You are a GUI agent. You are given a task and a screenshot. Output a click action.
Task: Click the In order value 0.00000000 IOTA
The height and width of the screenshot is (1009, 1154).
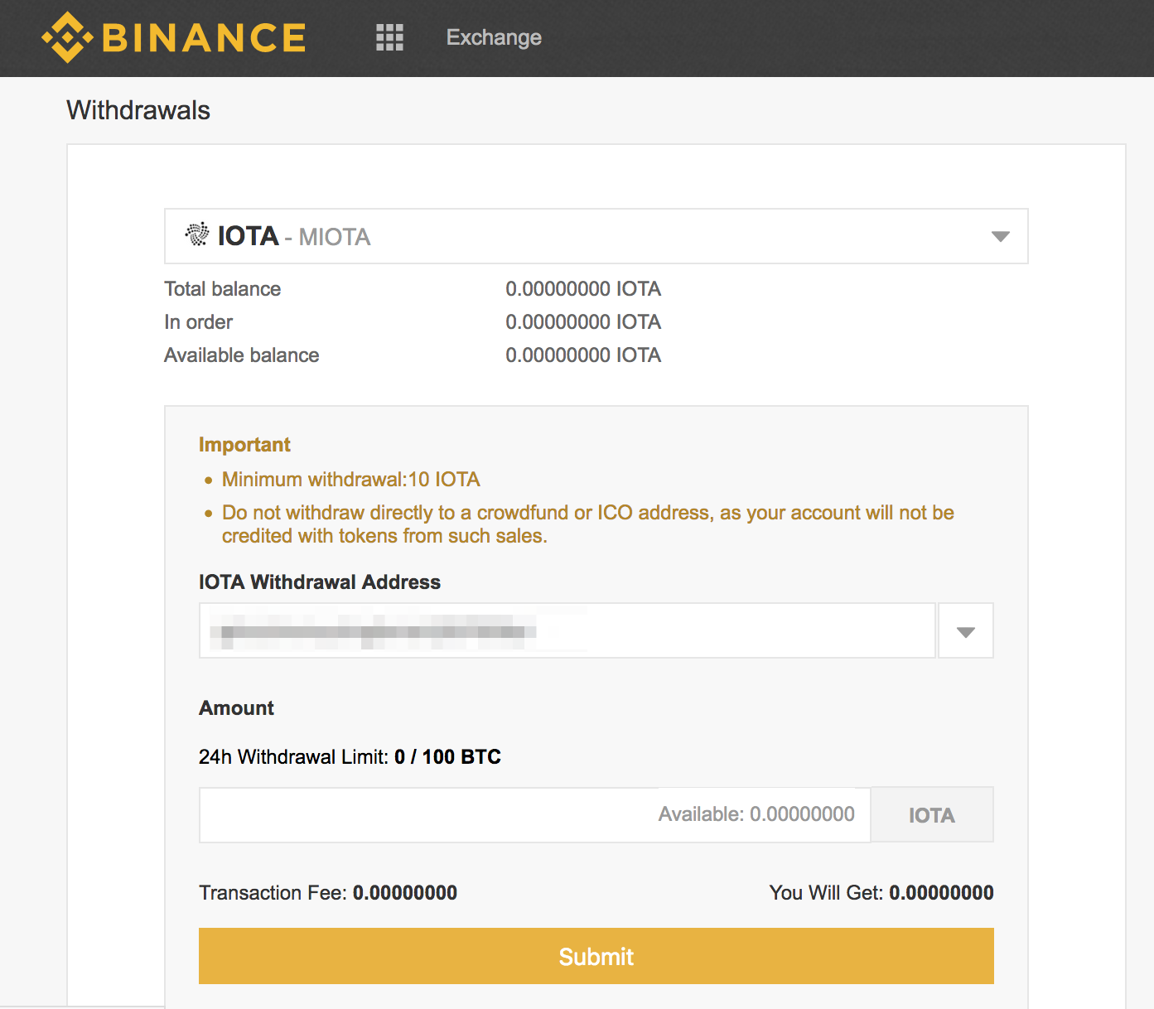(x=583, y=322)
